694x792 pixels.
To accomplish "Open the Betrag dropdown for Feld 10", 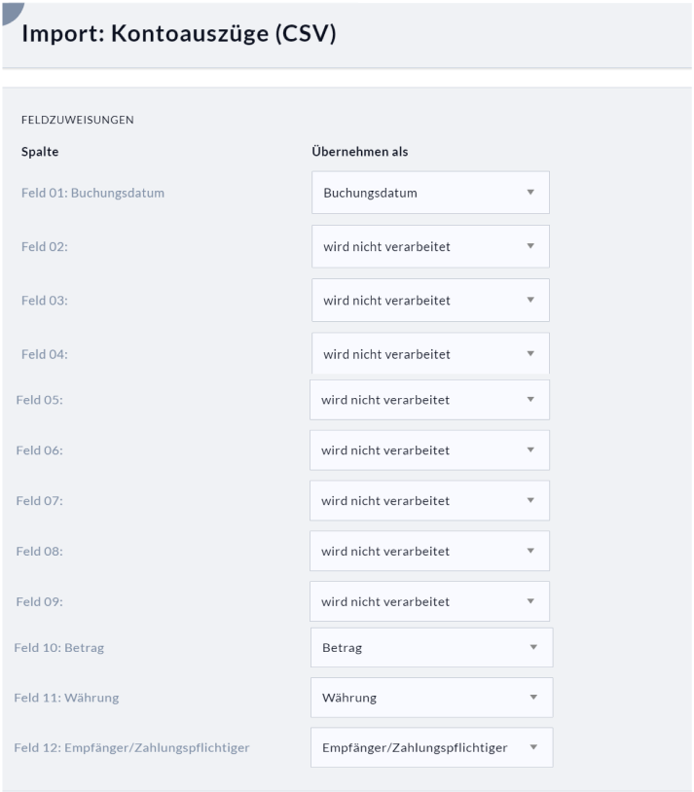I will (x=431, y=648).
